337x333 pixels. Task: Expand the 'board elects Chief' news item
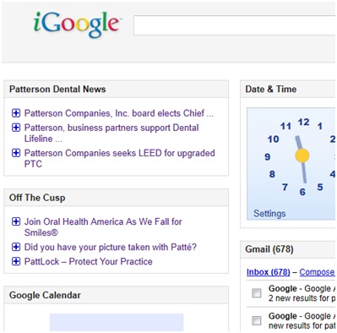point(16,113)
